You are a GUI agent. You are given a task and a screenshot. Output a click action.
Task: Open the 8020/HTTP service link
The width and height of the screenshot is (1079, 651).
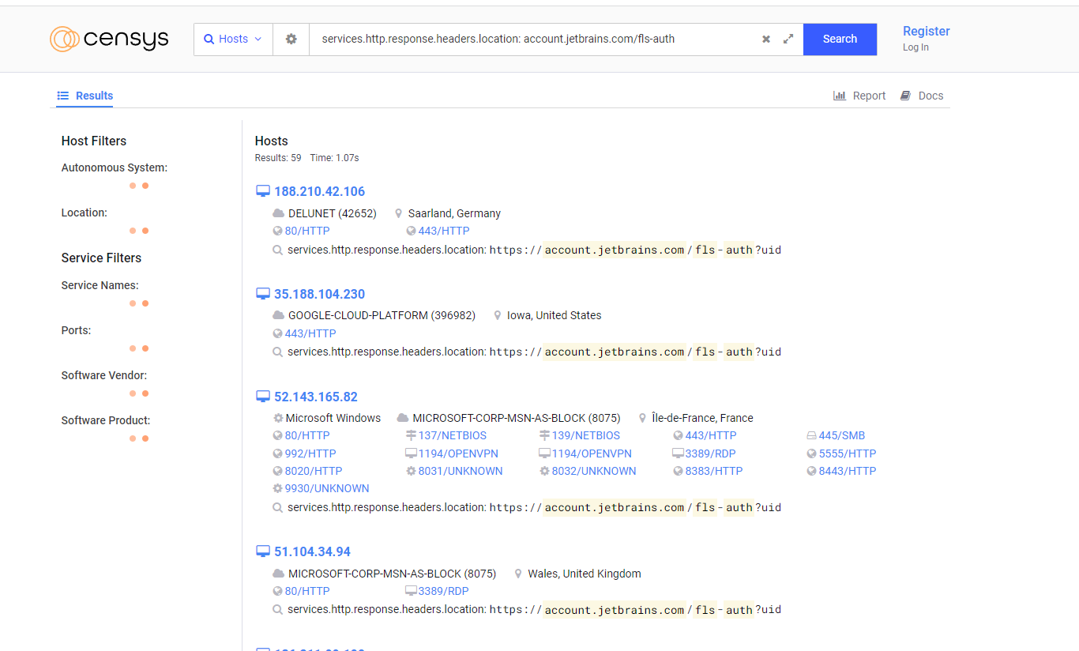click(314, 471)
